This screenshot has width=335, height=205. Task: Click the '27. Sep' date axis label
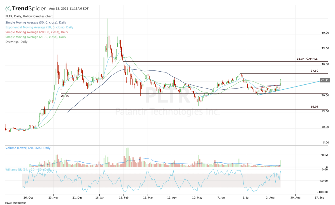[x=320, y=197]
